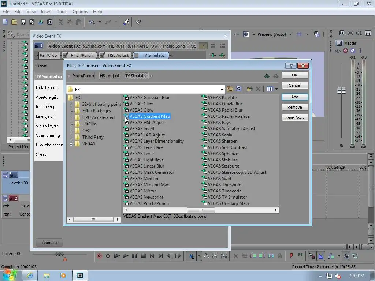
Task: Click the Master FX gear icon
Action: tap(346, 50)
